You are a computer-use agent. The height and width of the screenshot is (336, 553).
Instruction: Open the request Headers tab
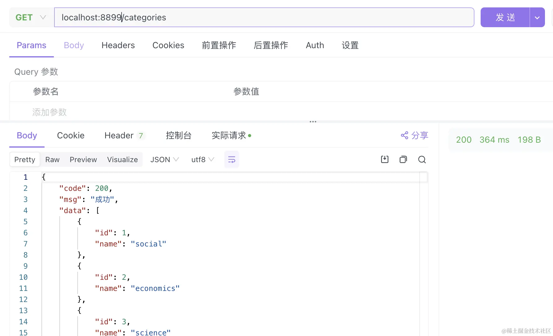pos(118,45)
